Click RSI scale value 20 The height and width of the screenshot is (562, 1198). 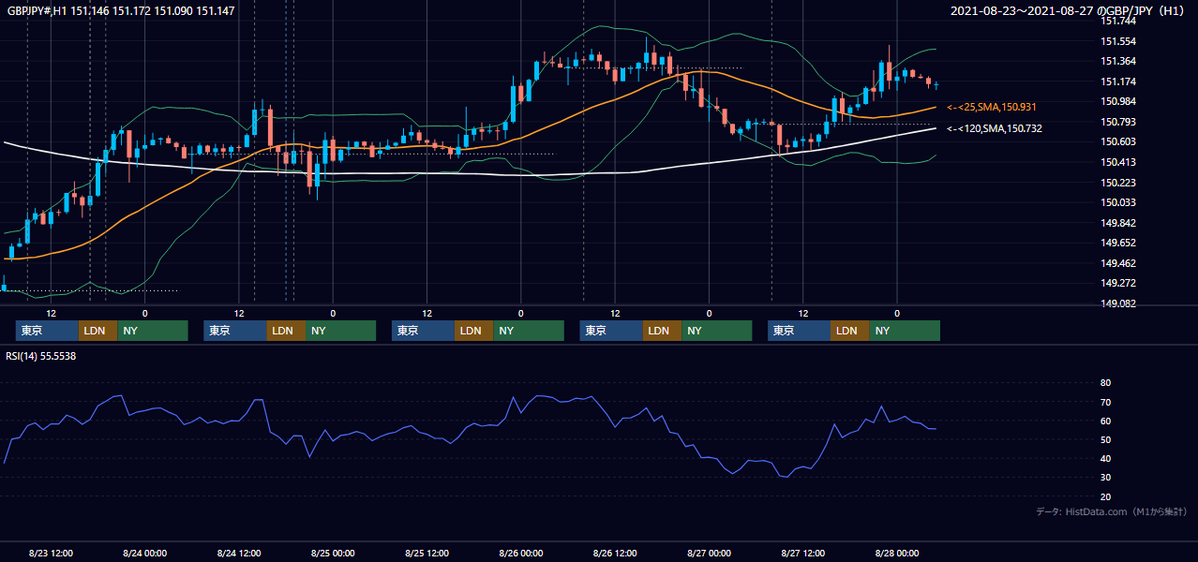(x=1105, y=496)
